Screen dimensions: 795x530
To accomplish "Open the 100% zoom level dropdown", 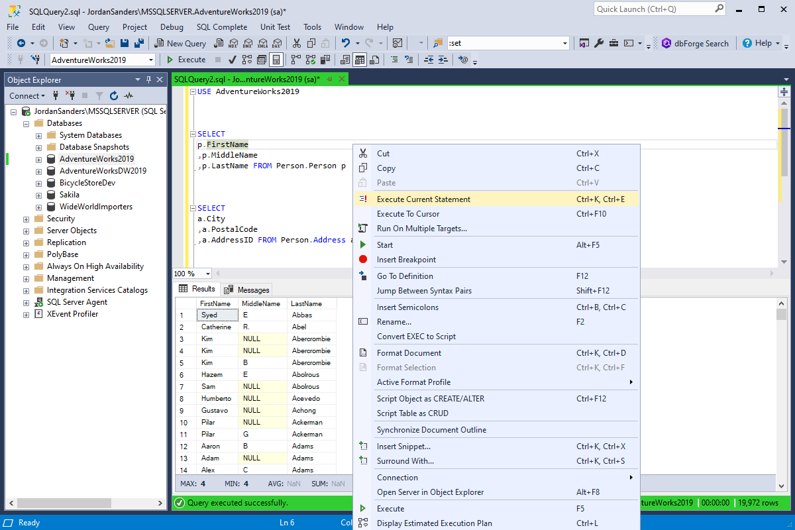I will click(208, 274).
